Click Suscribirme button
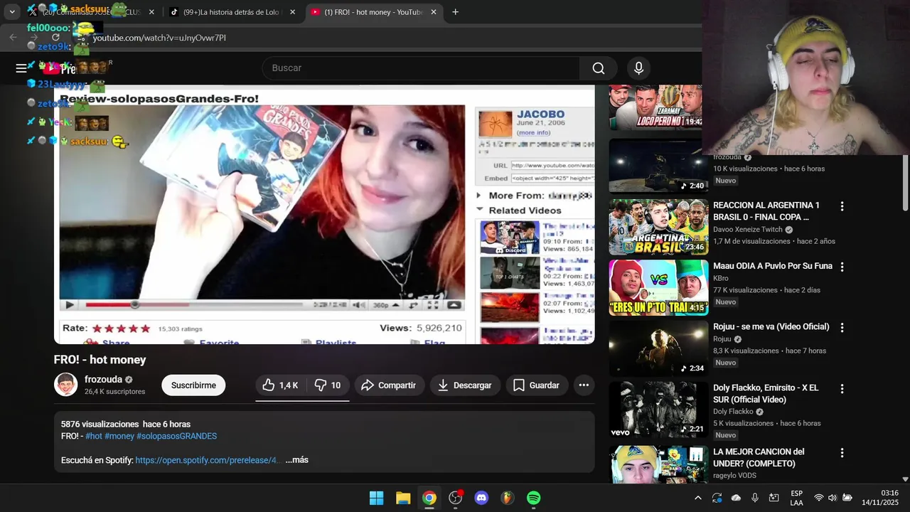The width and height of the screenshot is (910, 512). pos(193,385)
